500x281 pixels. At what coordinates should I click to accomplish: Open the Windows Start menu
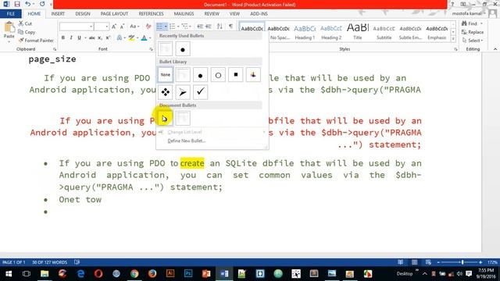[x=9, y=274]
